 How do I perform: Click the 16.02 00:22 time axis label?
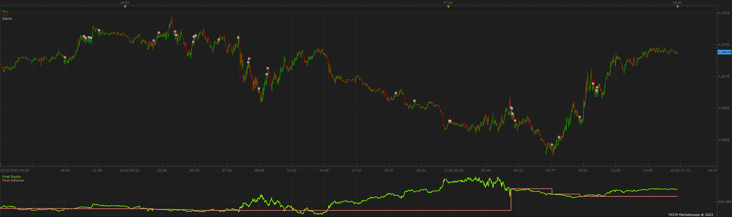click(130, 170)
